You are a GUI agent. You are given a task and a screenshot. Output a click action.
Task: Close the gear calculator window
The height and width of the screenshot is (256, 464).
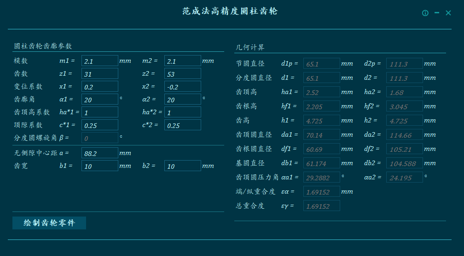click(x=448, y=13)
